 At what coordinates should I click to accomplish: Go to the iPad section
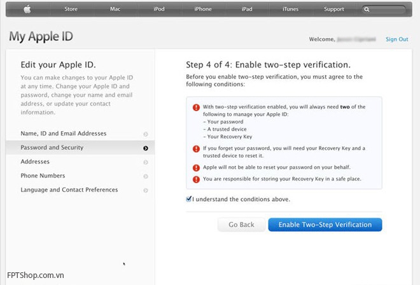click(247, 9)
